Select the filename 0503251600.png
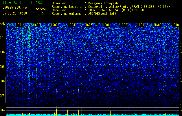 [x=15, y=8]
